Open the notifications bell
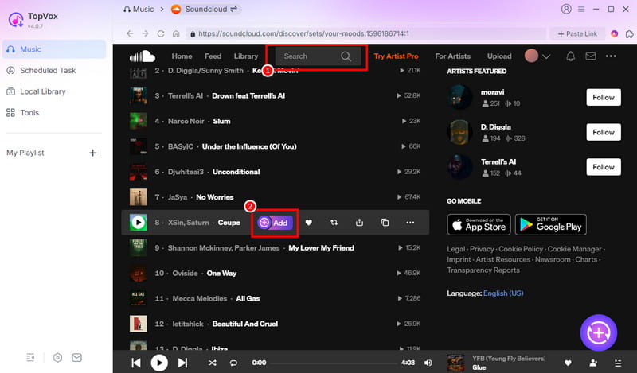The image size is (637, 373). tap(570, 56)
